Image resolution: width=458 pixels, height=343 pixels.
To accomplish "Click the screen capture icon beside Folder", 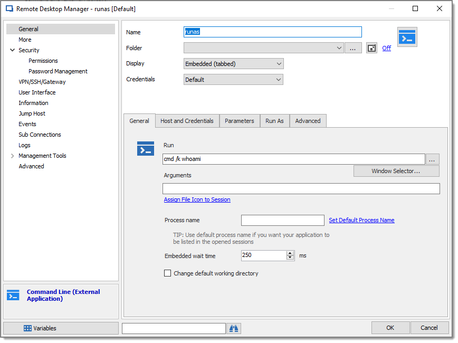I will coord(371,48).
